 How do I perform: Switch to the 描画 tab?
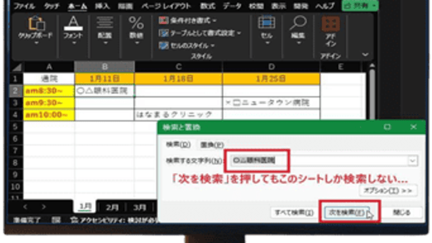click(x=125, y=6)
